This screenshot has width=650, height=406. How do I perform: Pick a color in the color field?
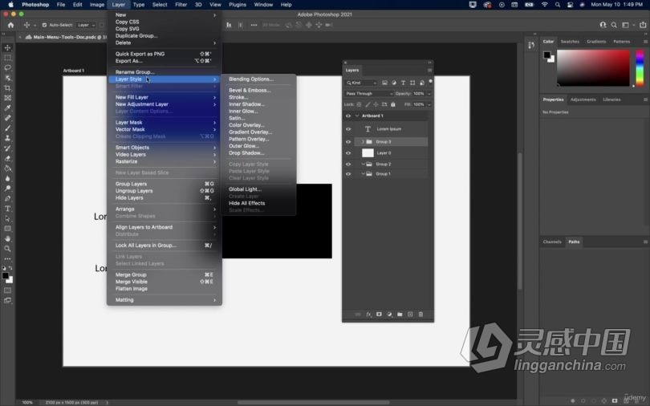pyautogui.click(x=593, y=68)
